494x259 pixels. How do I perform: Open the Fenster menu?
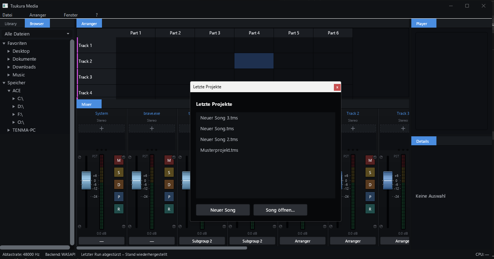point(71,15)
